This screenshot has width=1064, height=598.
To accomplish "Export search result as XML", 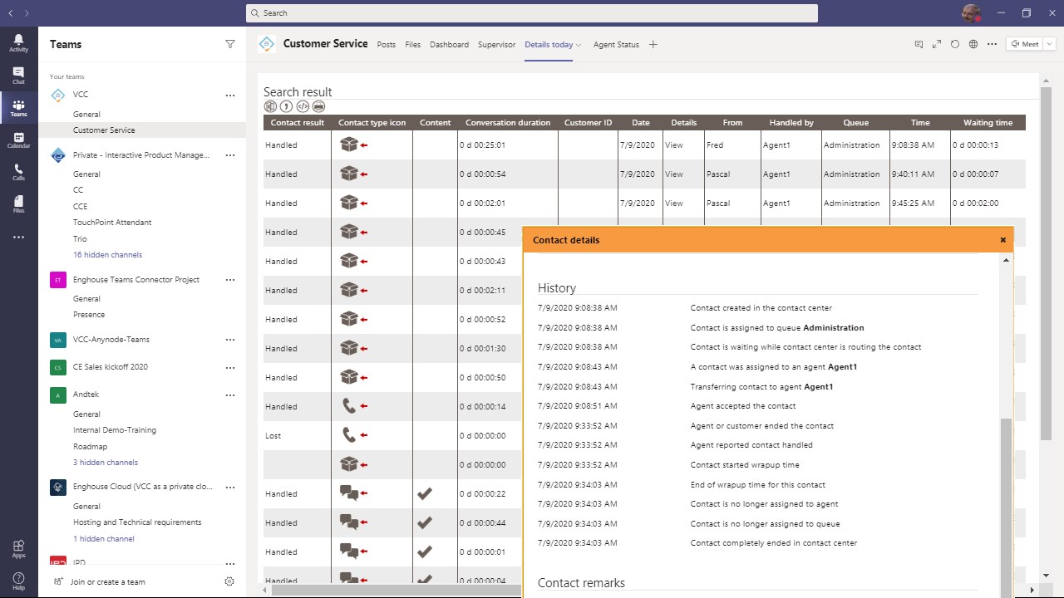I will tap(303, 106).
